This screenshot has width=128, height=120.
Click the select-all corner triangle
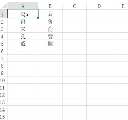pos(4,6)
